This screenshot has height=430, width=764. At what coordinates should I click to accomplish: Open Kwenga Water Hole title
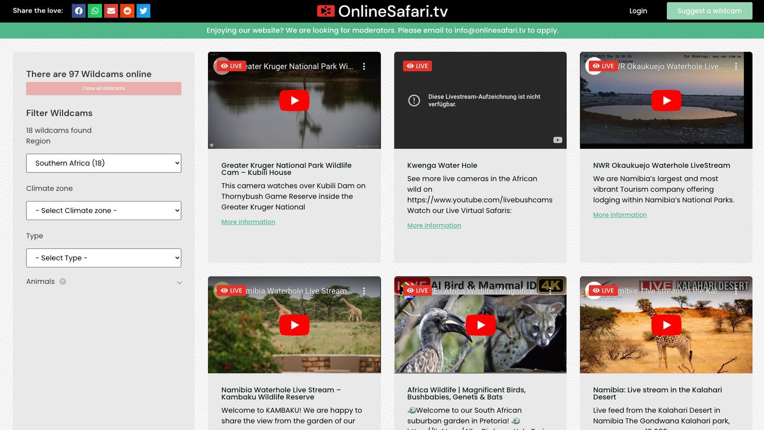click(x=442, y=165)
